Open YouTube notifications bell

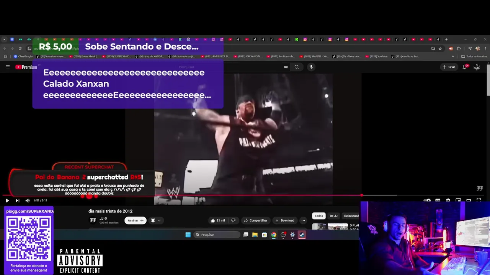(x=465, y=67)
